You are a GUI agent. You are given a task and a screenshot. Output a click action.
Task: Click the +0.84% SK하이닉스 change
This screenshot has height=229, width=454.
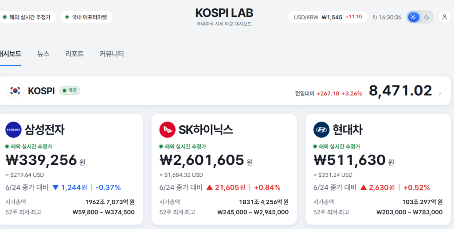click(267, 188)
